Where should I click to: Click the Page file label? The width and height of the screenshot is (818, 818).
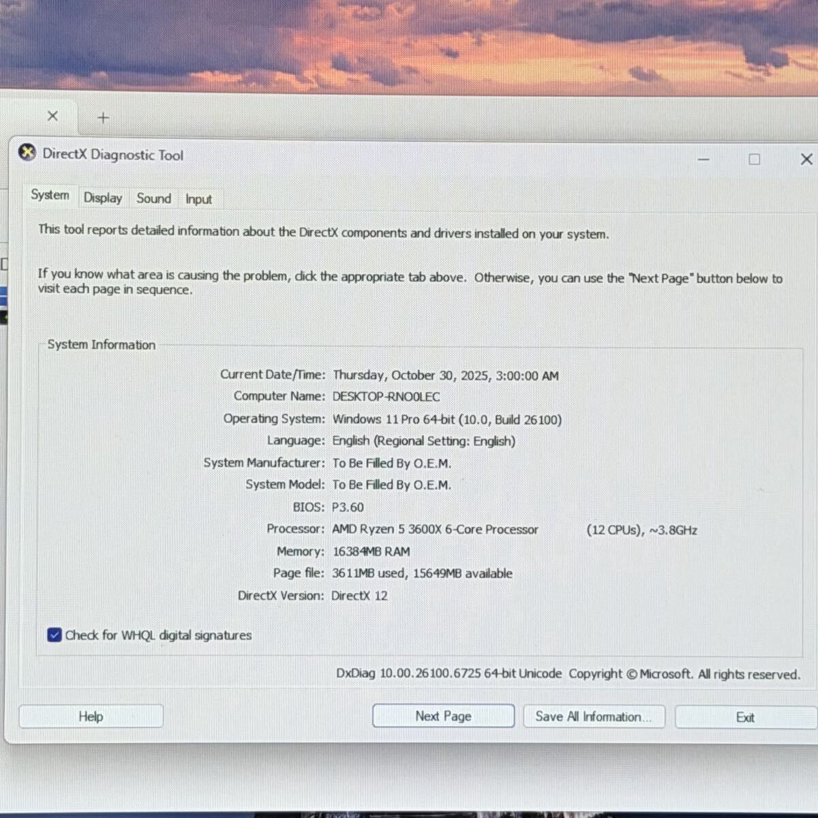(299, 573)
